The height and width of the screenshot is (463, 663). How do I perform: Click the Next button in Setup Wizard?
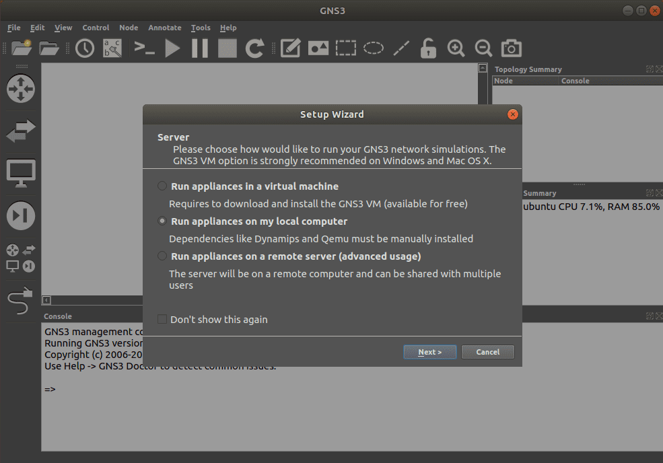click(x=429, y=352)
